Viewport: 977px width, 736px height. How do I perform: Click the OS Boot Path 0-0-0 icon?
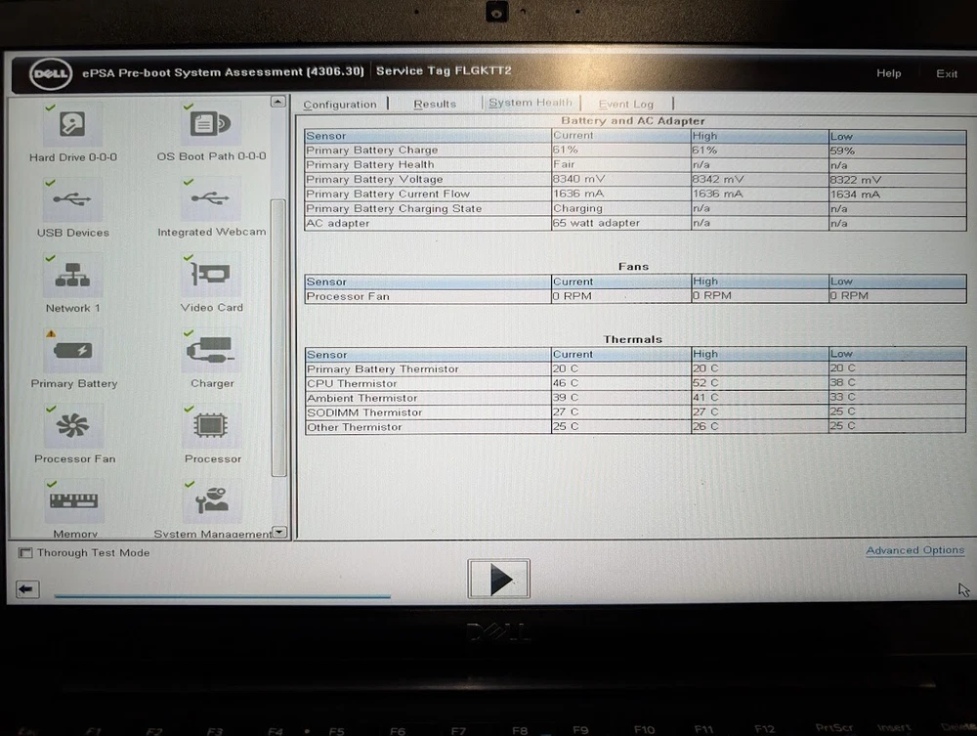point(211,125)
